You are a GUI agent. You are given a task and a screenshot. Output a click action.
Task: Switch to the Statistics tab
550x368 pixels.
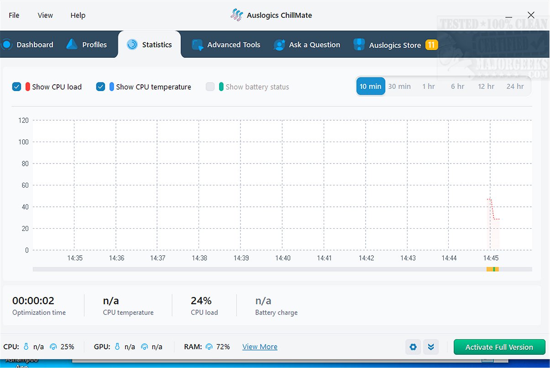[149, 45]
